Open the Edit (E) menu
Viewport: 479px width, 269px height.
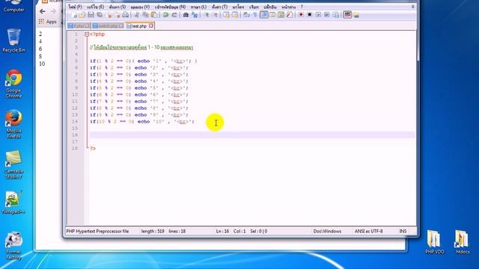95,7
